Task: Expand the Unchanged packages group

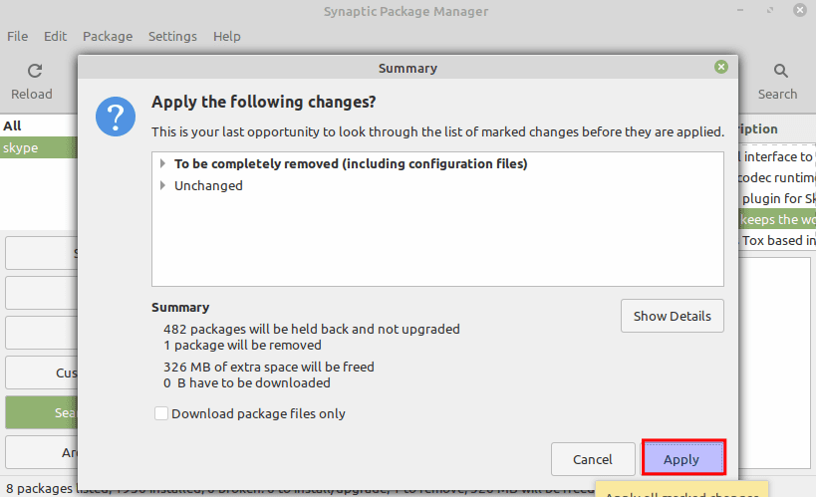Action: click(x=162, y=185)
